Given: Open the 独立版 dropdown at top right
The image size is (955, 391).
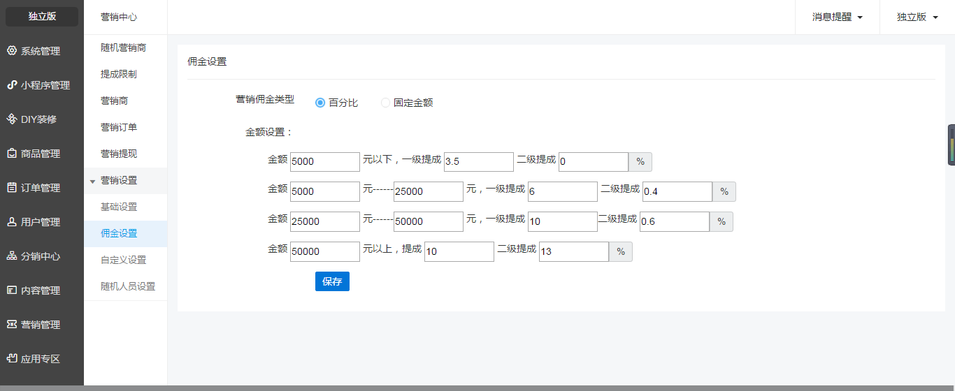Looking at the screenshot, I should 917,17.
